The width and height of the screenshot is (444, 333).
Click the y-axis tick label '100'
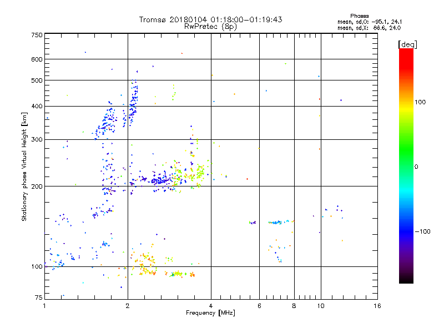37,266
